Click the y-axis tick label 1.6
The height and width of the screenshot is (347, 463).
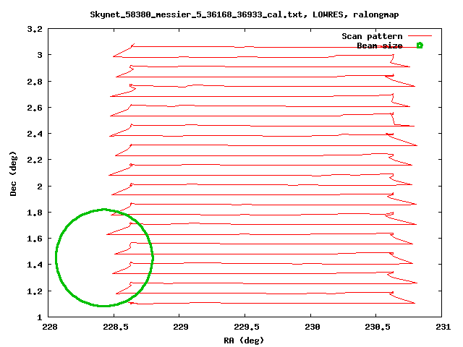pos(35,239)
